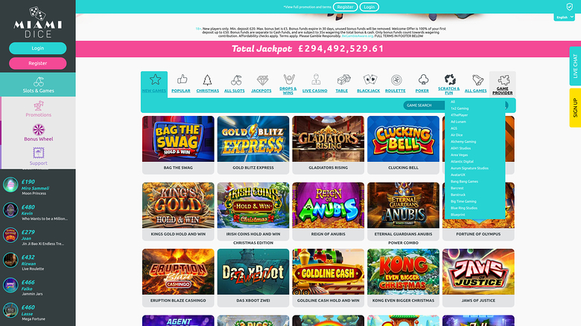Image resolution: width=581 pixels, height=326 pixels.
Task: Click the Miami Dice logo
Action: [38, 22]
